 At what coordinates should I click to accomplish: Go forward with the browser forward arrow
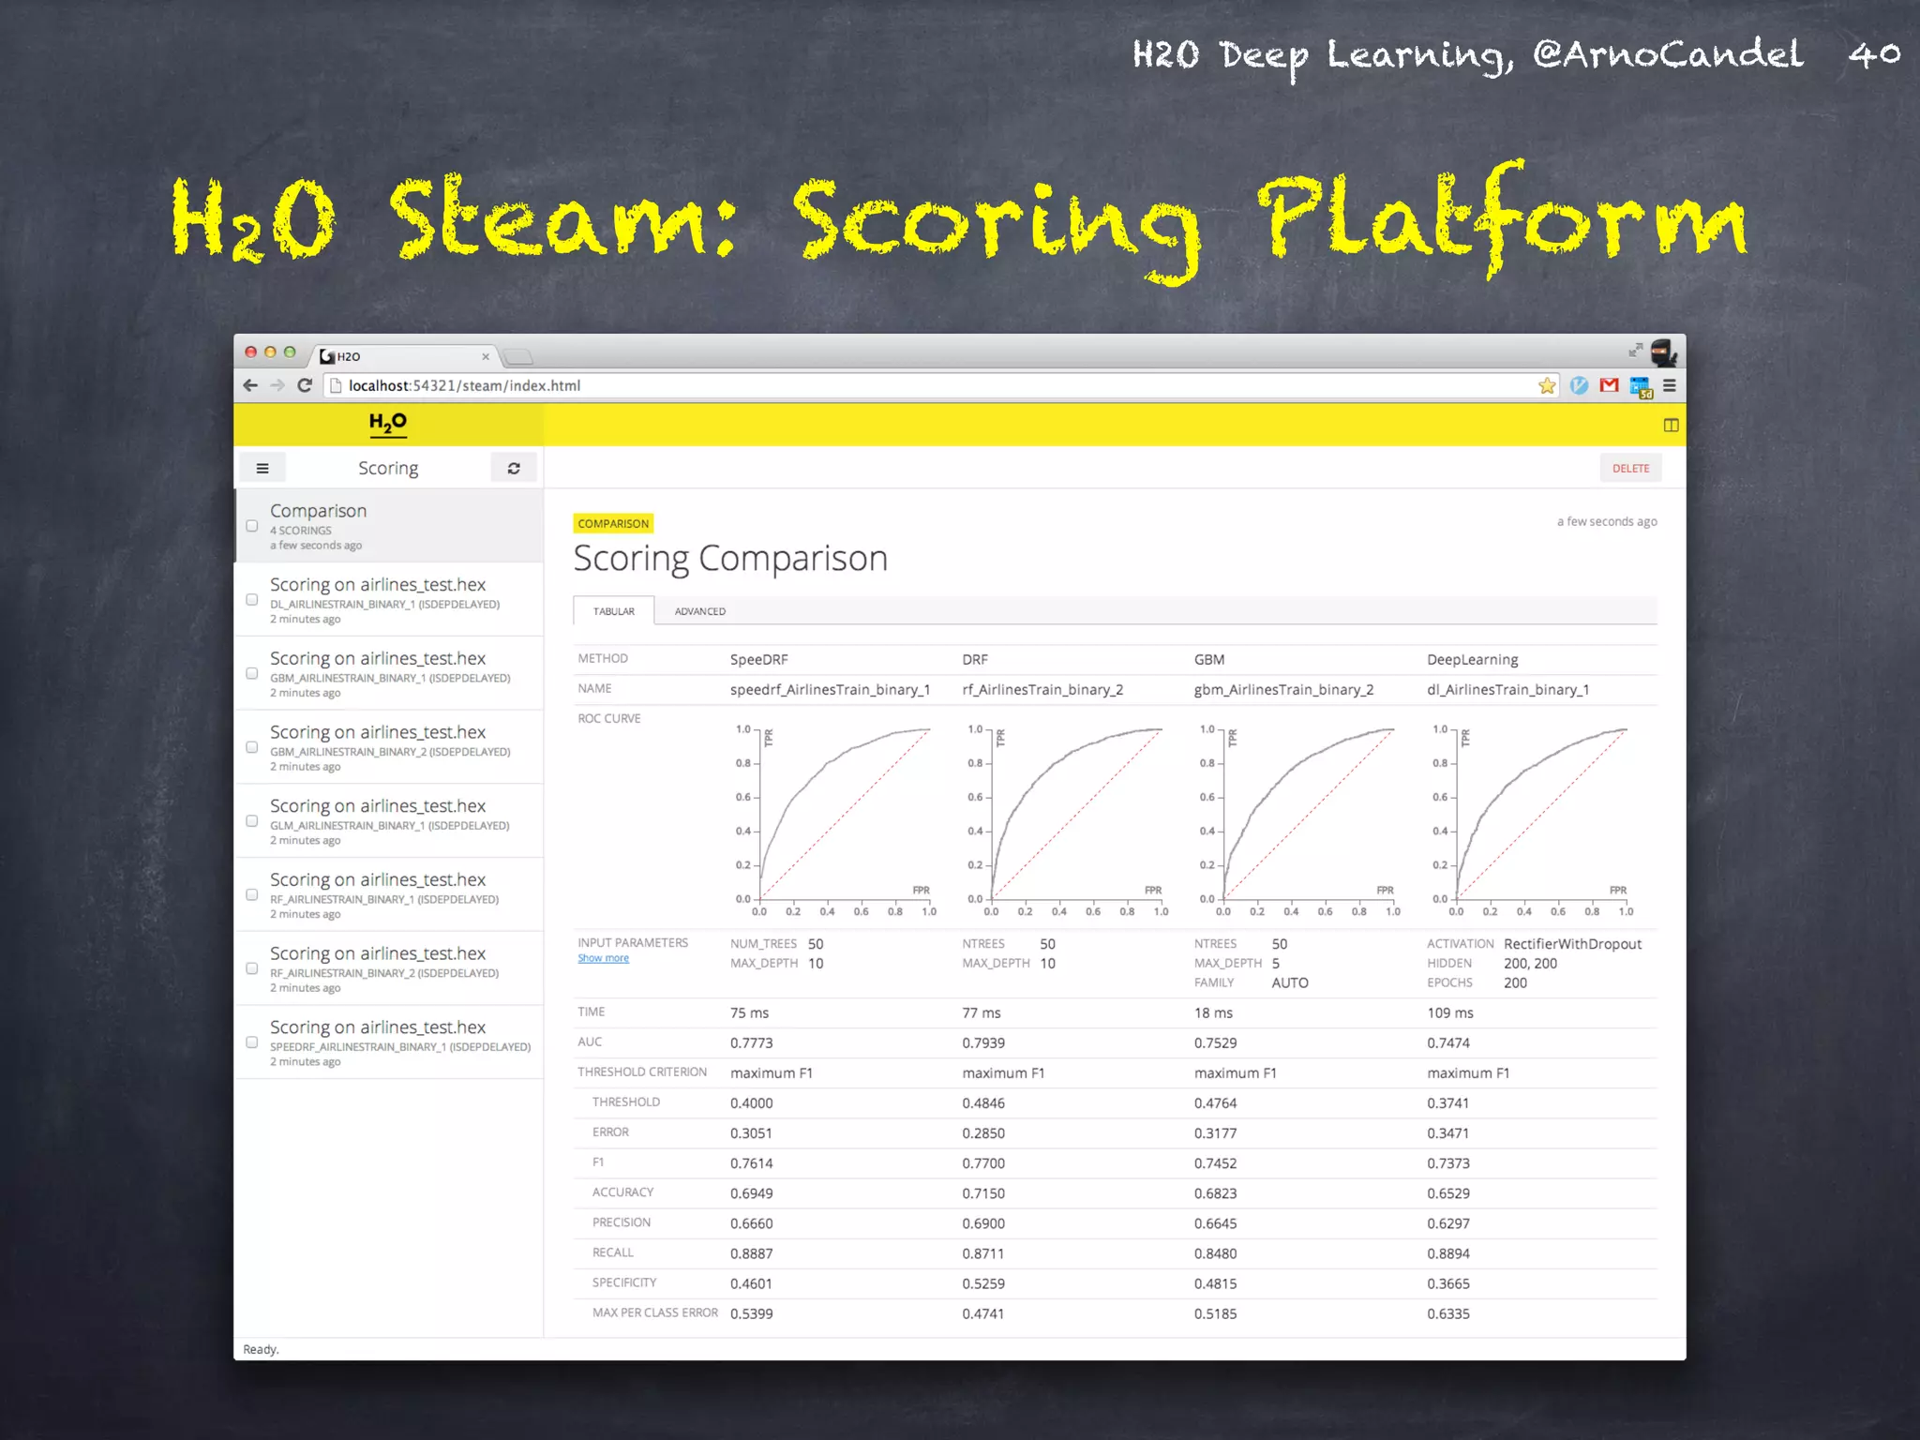(277, 385)
